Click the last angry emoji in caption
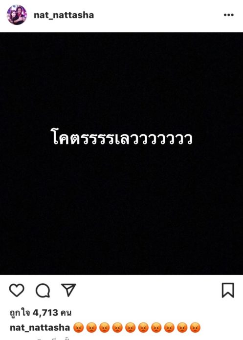The height and width of the screenshot is (340, 243). tap(195, 328)
